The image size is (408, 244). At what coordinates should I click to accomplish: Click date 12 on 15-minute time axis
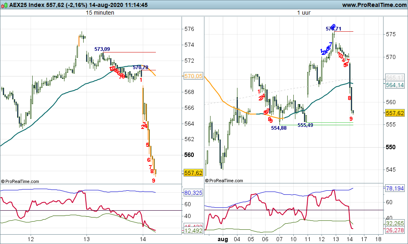tap(31, 239)
